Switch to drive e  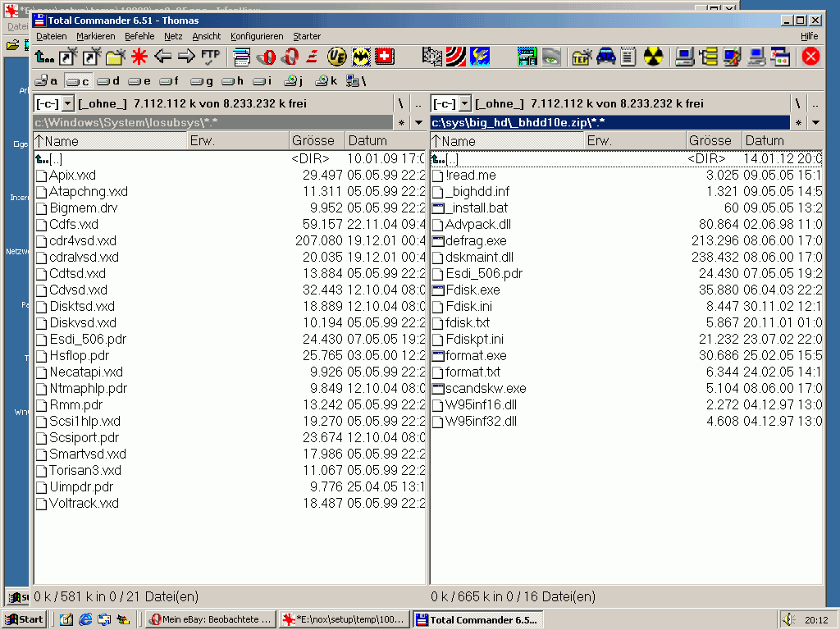point(139,81)
